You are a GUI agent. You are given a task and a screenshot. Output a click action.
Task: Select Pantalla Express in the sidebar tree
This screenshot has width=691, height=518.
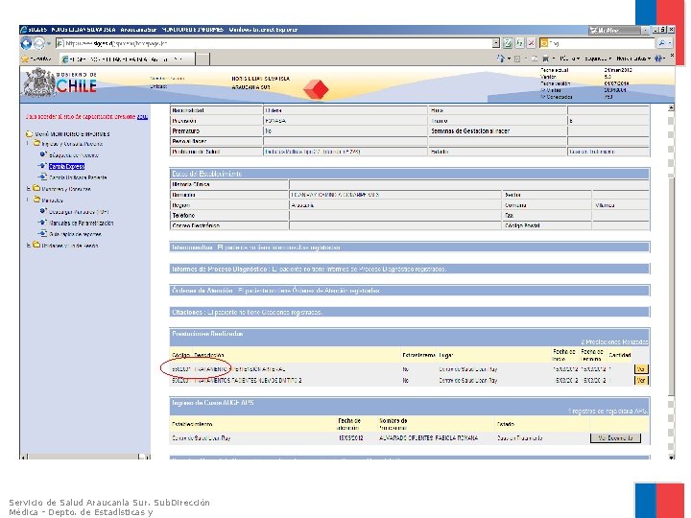pyautogui.click(x=67, y=166)
